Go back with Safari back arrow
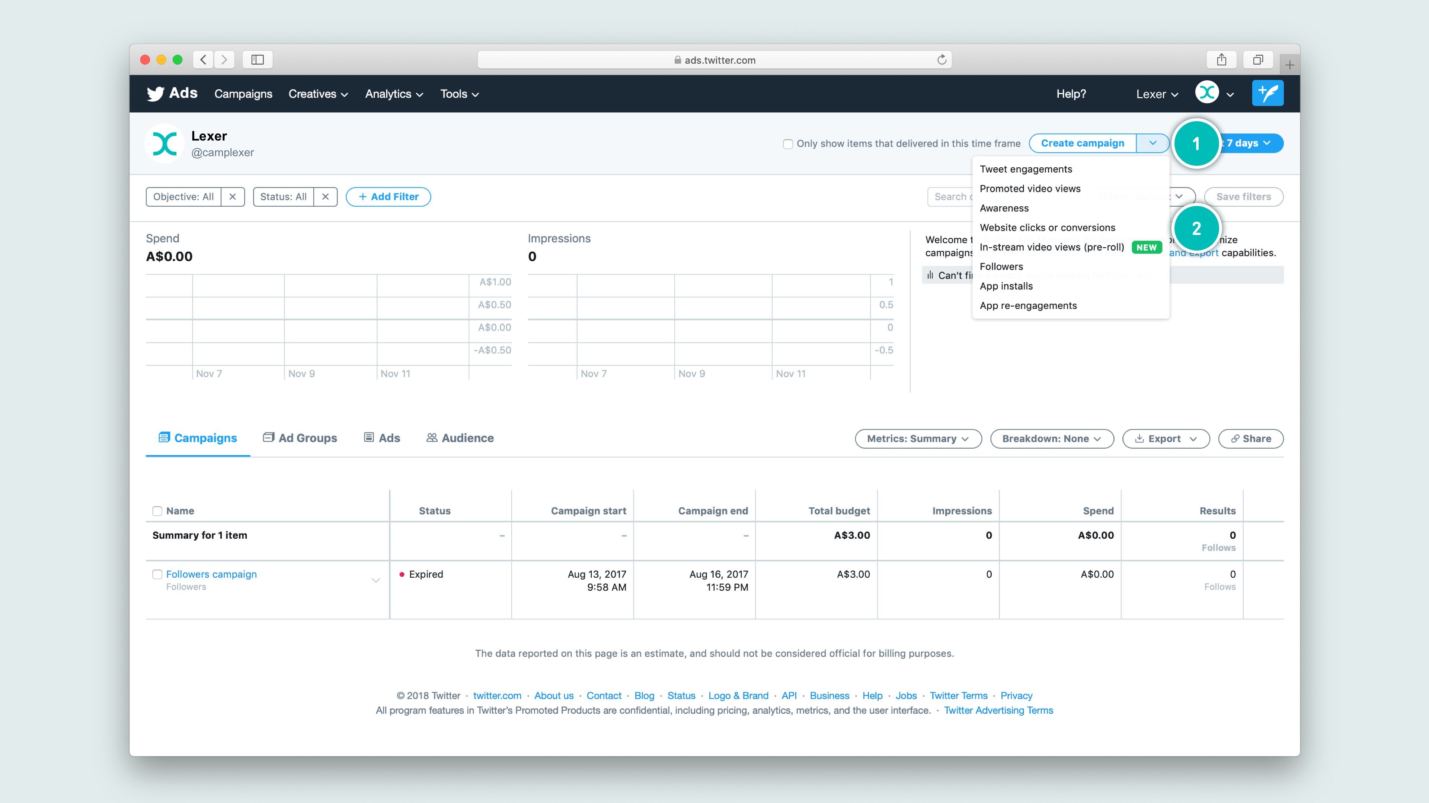This screenshot has width=1429, height=803. (204, 59)
